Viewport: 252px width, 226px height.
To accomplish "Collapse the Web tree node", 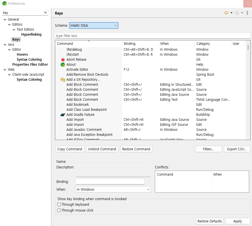I will point(5,70).
